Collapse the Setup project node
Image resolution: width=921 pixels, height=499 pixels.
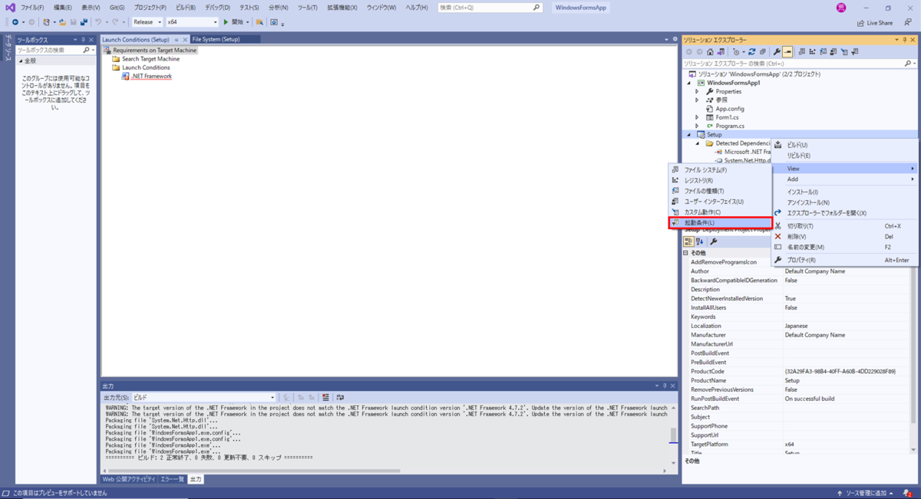pos(688,134)
